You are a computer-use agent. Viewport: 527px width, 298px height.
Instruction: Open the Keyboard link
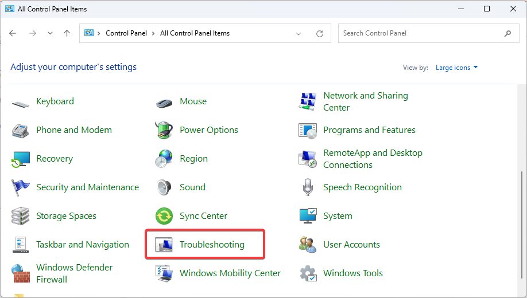55,101
